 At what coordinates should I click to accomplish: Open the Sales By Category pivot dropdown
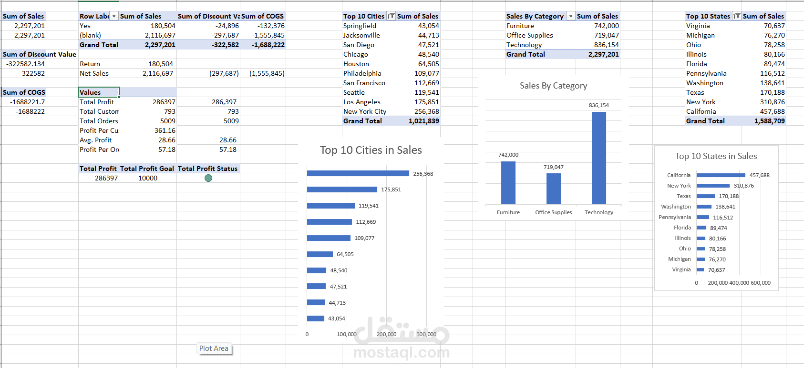(571, 16)
